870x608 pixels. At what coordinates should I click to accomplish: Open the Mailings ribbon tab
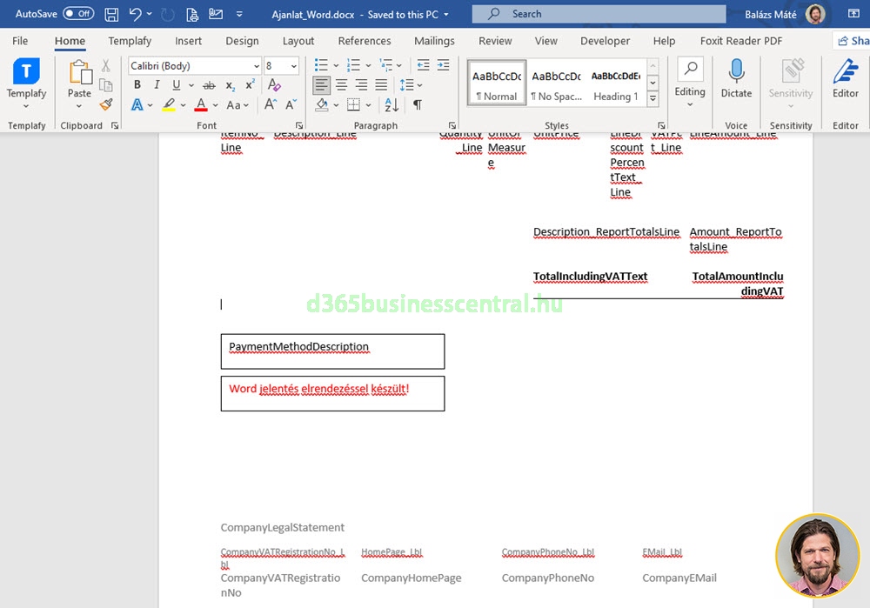coord(434,41)
